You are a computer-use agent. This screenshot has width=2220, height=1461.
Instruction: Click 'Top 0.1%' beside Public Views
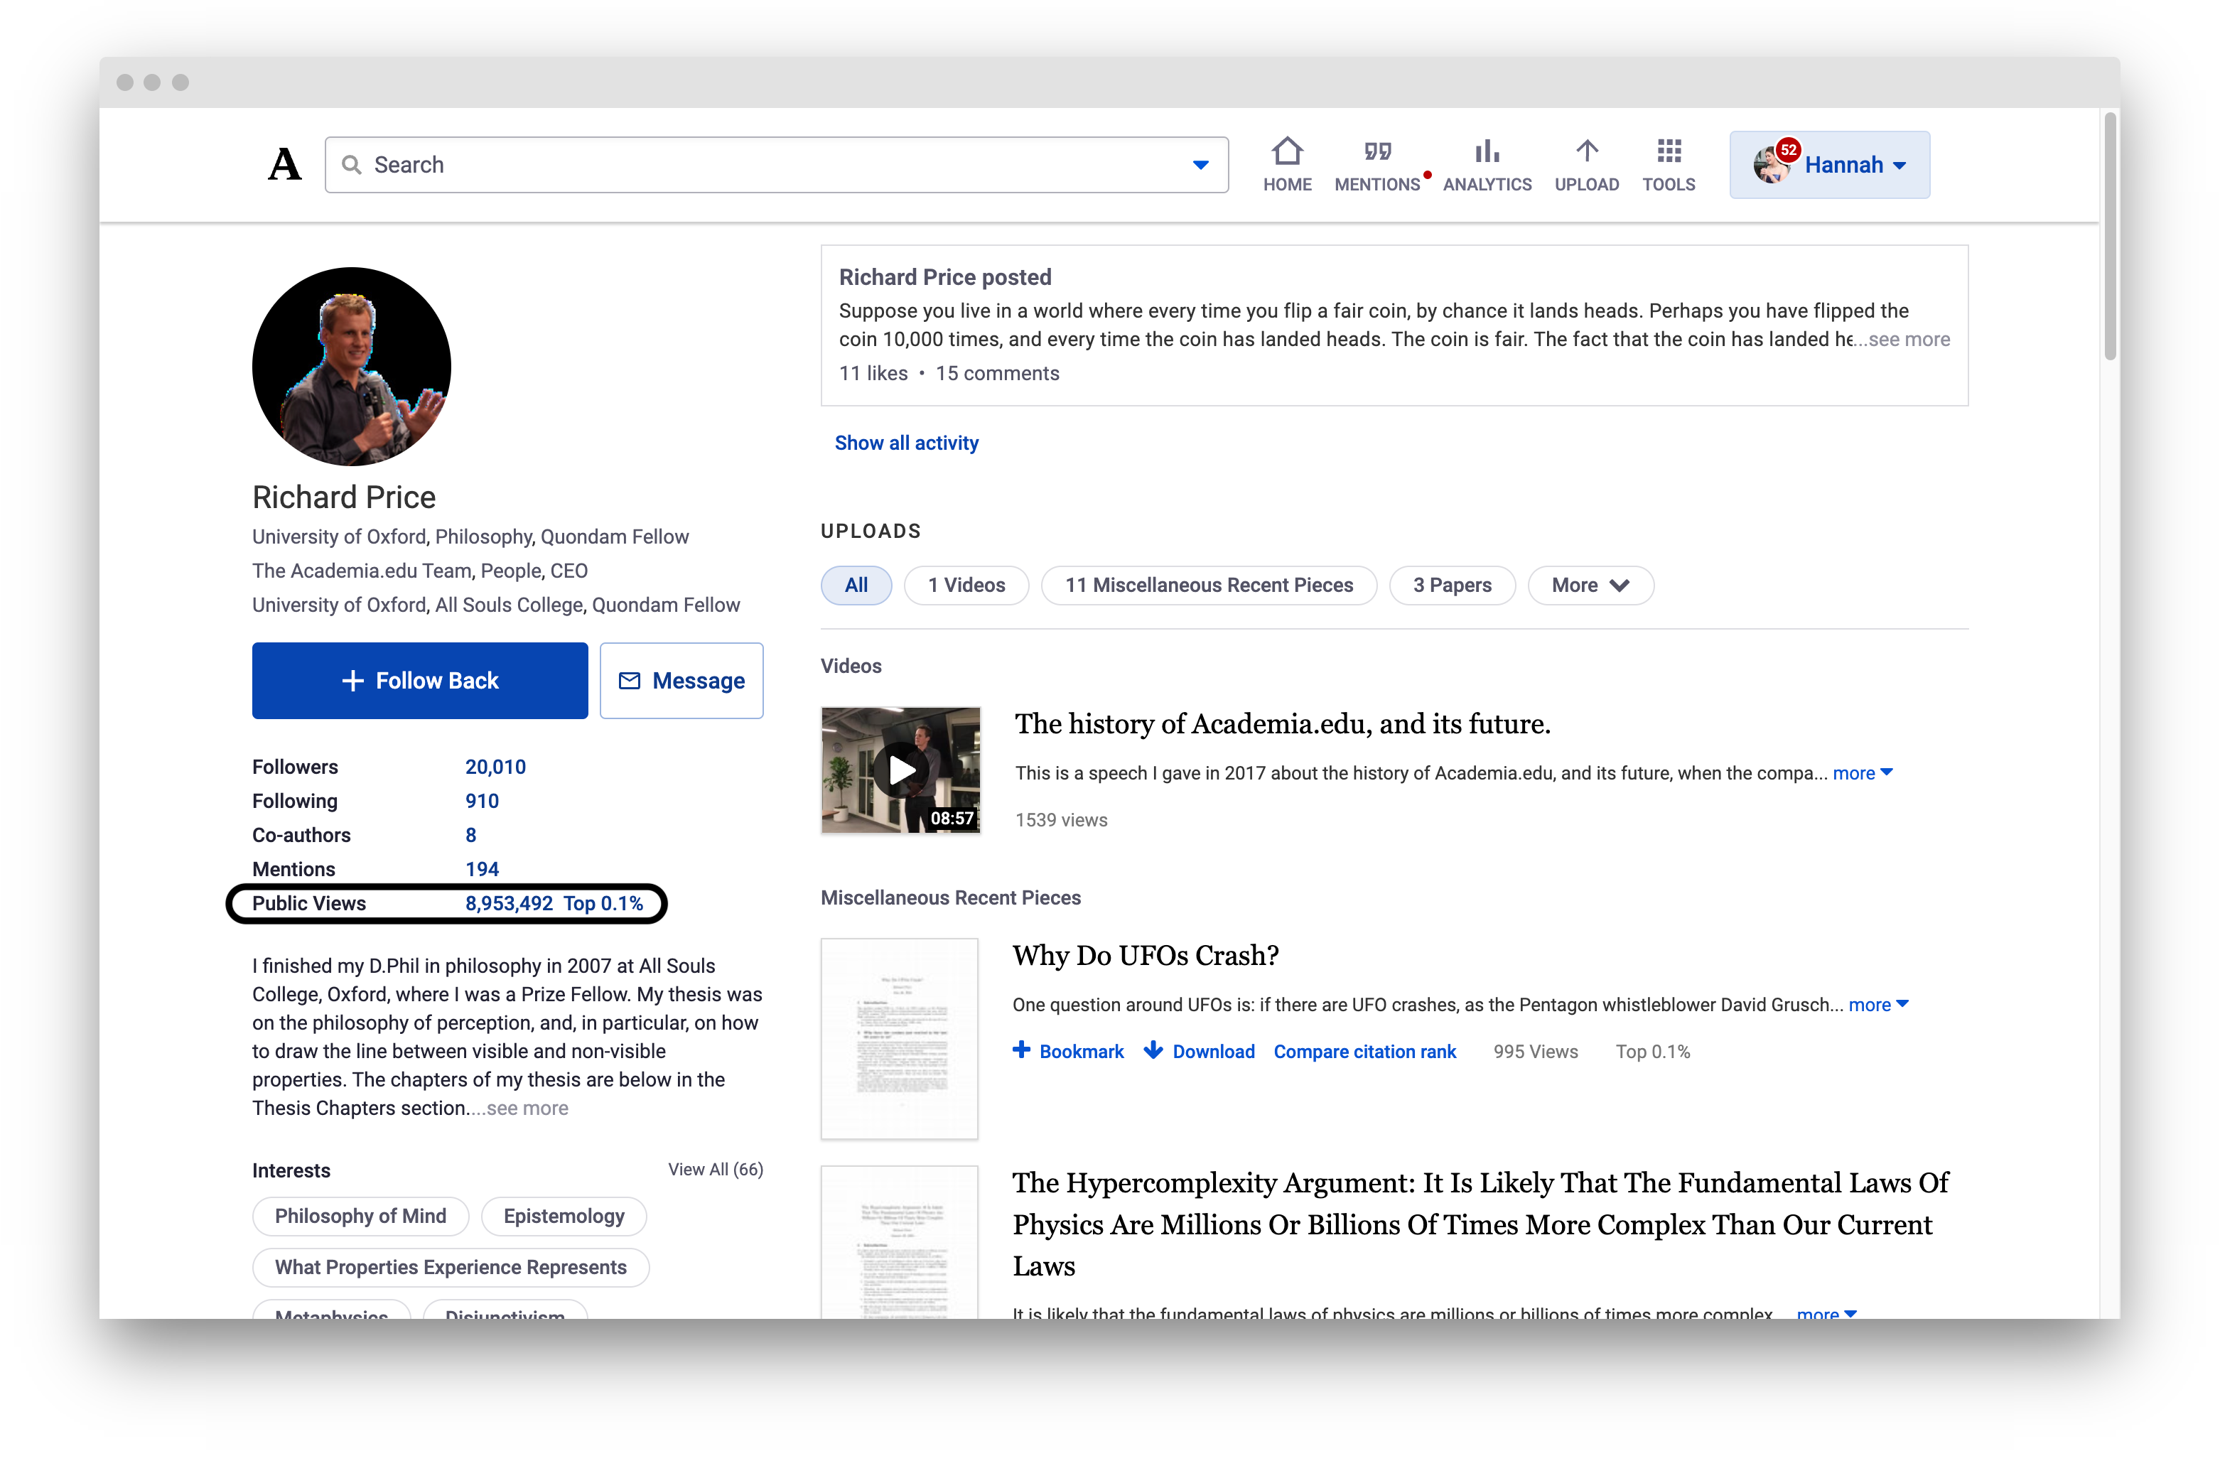(603, 903)
